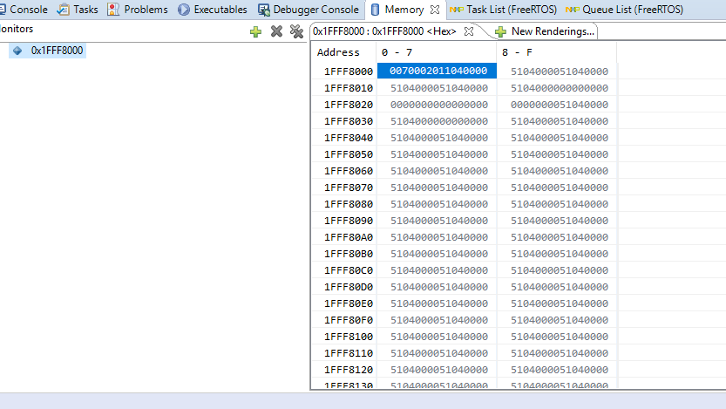
Task: Select 8 - F cell in row 1FFF8120
Action: (559, 370)
